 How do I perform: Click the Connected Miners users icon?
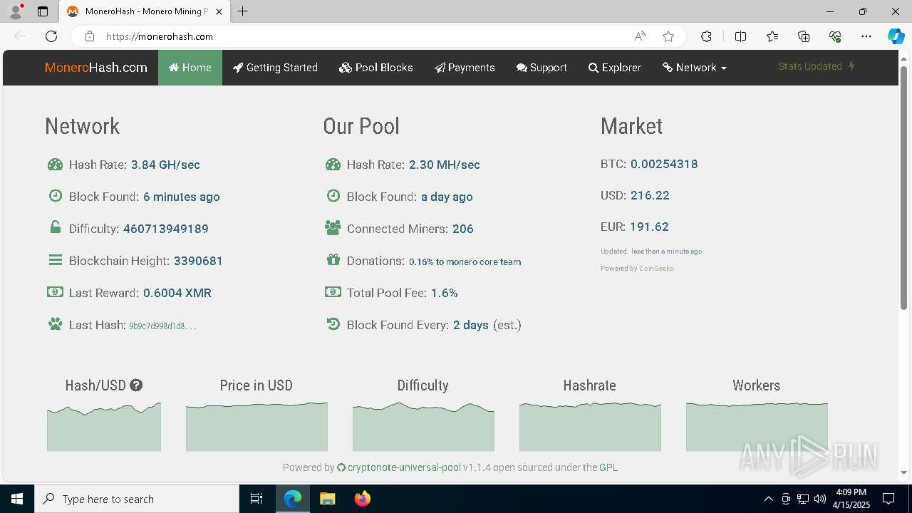point(333,228)
